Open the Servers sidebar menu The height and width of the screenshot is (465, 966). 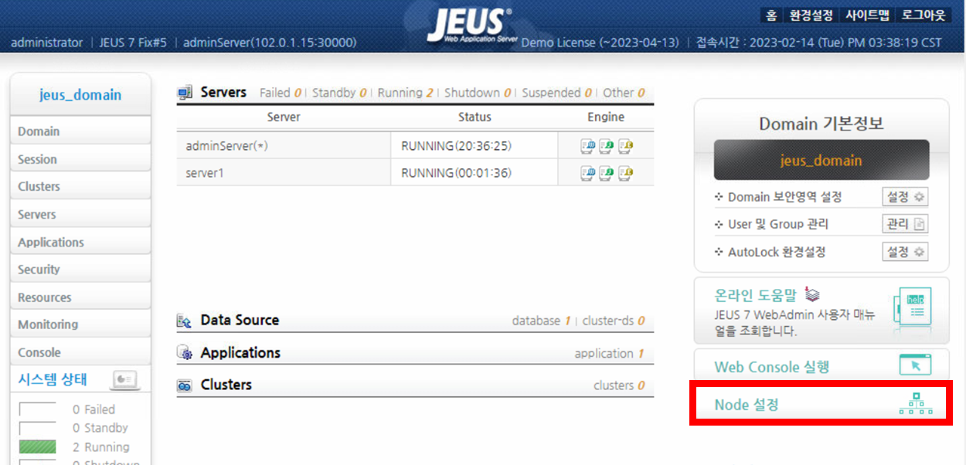coord(80,214)
